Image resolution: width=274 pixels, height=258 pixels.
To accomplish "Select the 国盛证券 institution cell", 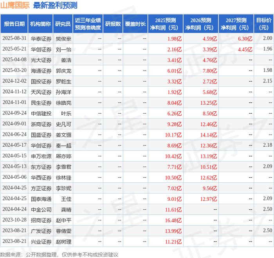I will 41,135.
